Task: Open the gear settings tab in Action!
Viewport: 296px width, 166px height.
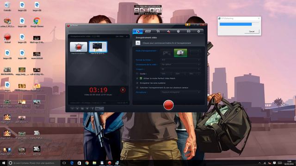Action: click(x=198, y=31)
